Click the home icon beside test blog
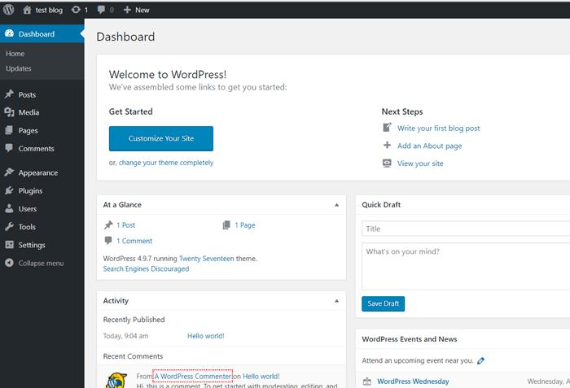This screenshot has height=388, width=570. tap(27, 10)
